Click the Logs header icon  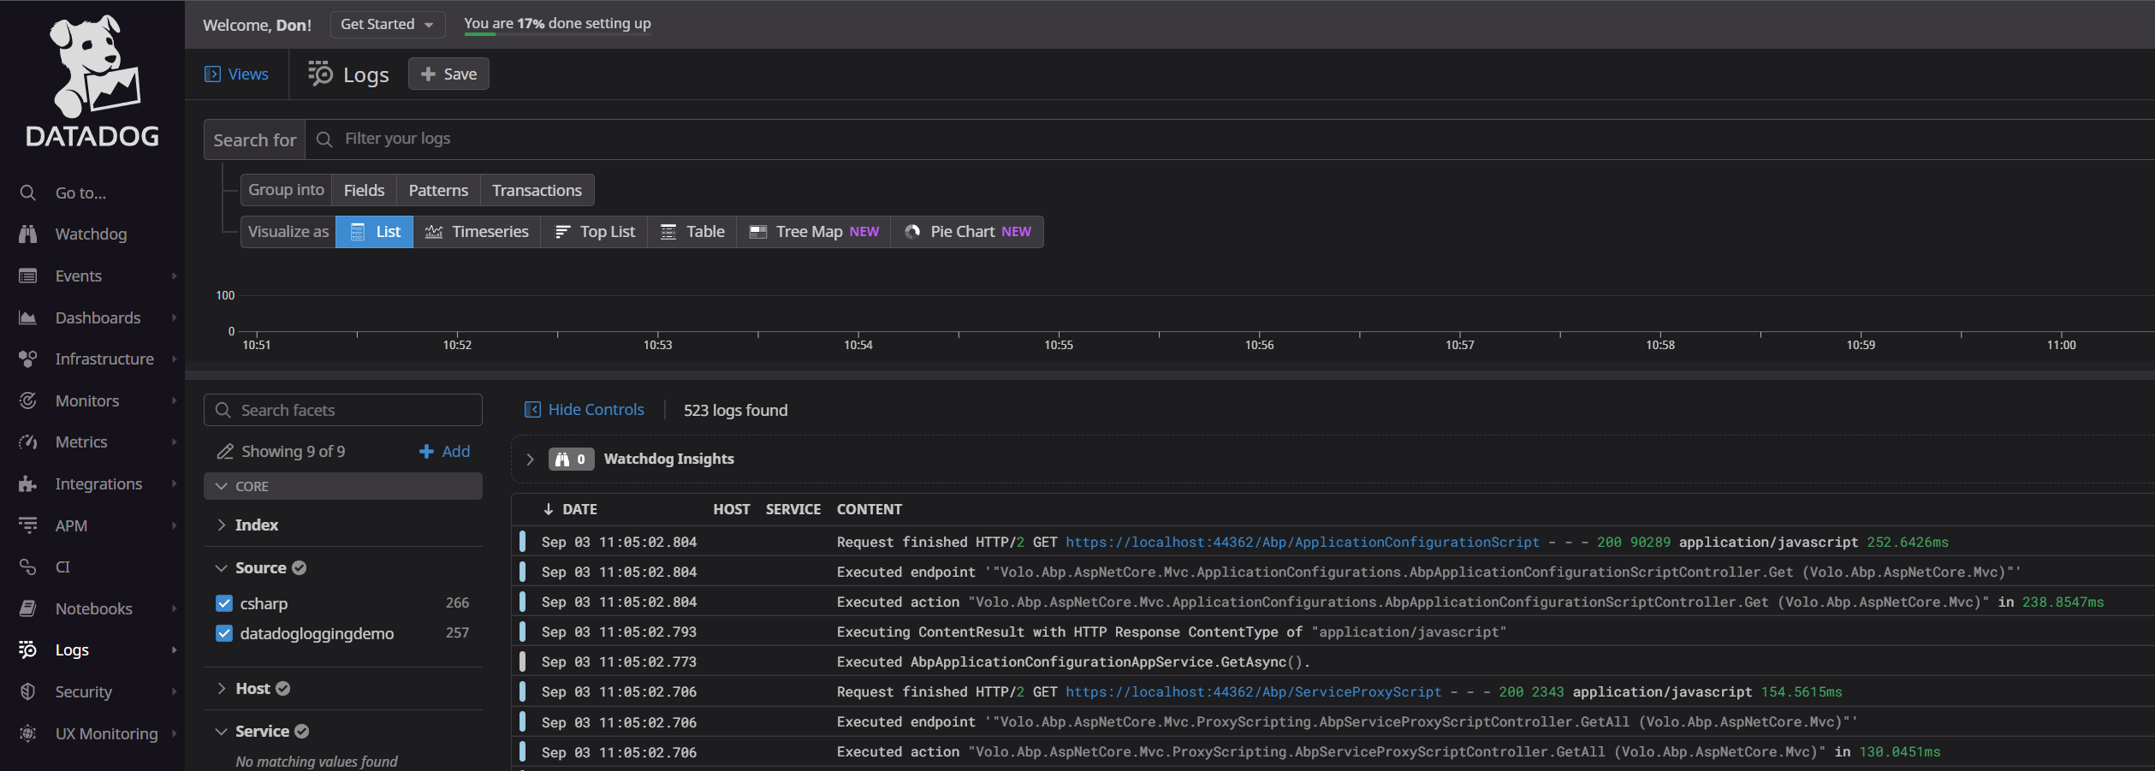coord(320,74)
